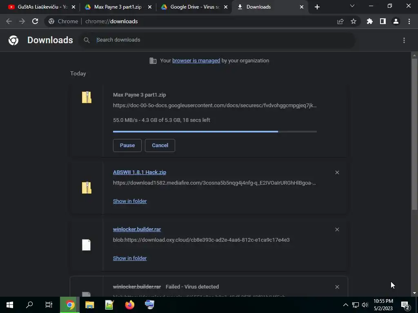This screenshot has height=313, width=418.
Task: Click the winlocker.builder.rar blank file icon
Action: [x=86, y=245]
